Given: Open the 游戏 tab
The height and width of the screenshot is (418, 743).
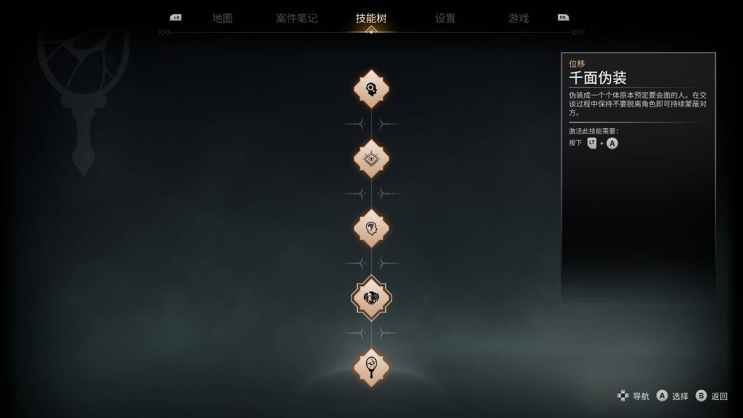Looking at the screenshot, I should click(519, 18).
